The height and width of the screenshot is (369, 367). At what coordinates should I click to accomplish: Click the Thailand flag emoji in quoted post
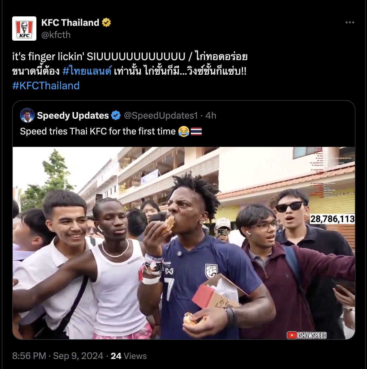pyautogui.click(x=196, y=131)
